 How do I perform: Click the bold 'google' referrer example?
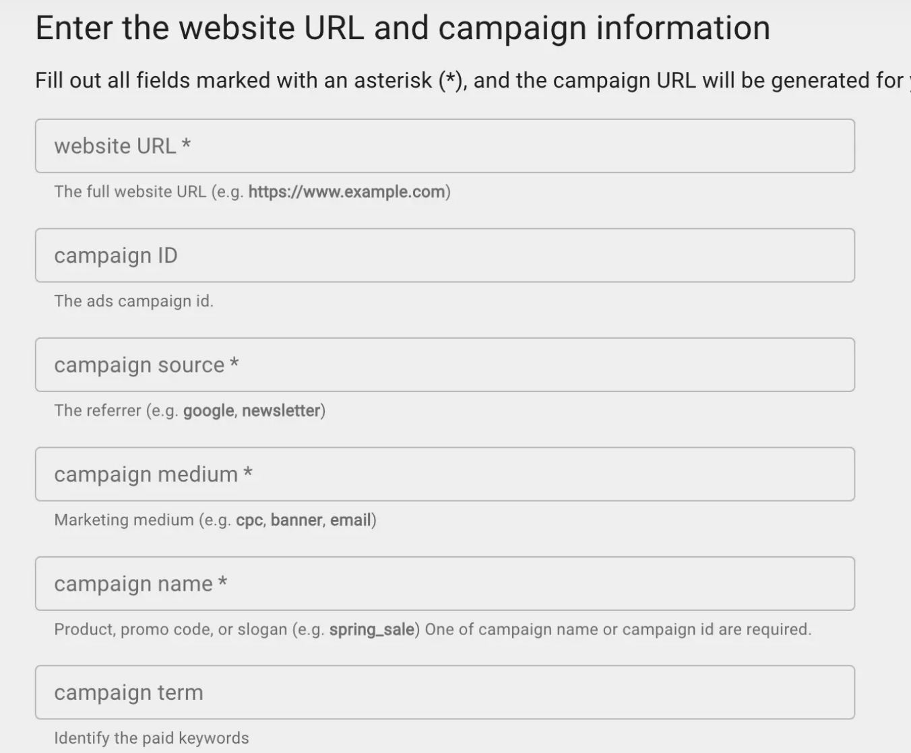(209, 411)
